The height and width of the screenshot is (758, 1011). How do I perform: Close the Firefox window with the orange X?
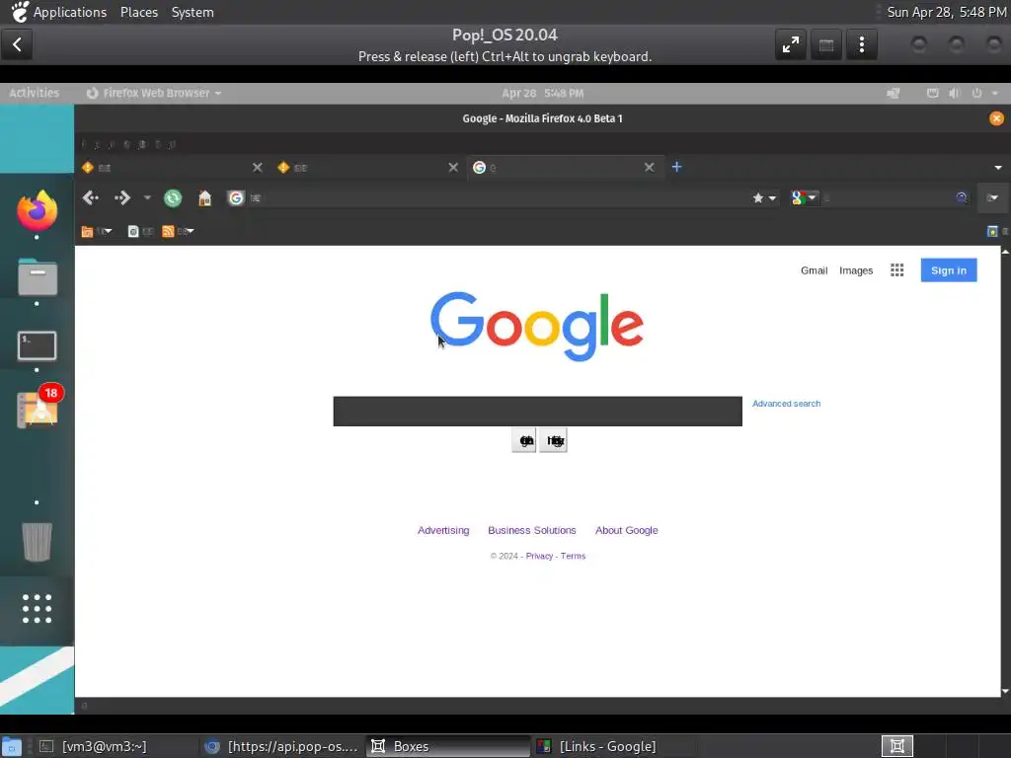[x=996, y=118]
